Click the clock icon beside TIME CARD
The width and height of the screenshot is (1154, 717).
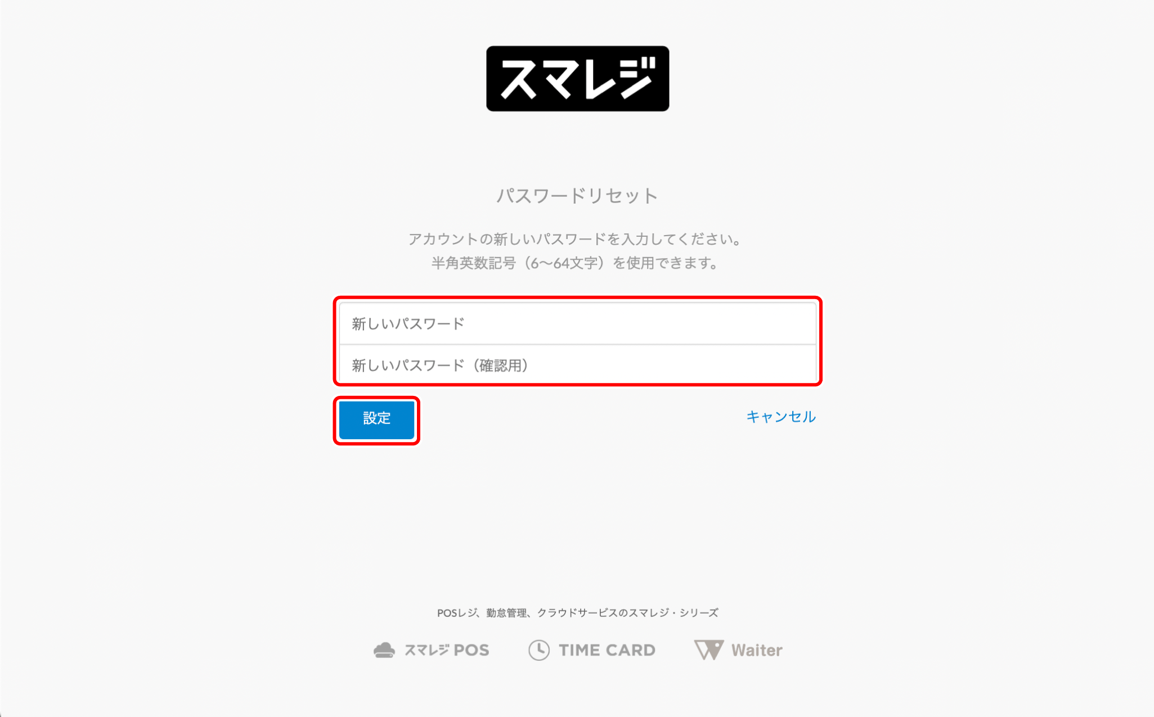[539, 650]
